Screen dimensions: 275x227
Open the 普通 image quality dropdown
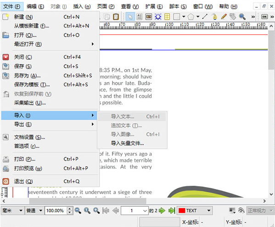tap(34, 210)
